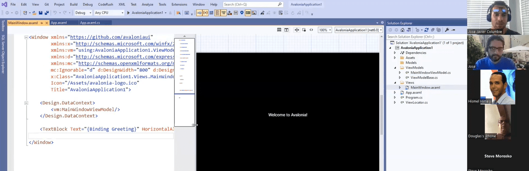The image size is (529, 171).
Task: Open the Extensions menu
Action: click(x=179, y=4)
